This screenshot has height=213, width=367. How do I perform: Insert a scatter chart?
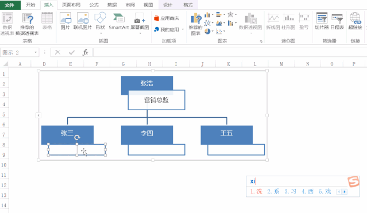[x=219, y=31]
